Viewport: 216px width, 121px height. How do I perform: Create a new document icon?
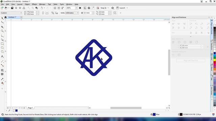point(2,8)
